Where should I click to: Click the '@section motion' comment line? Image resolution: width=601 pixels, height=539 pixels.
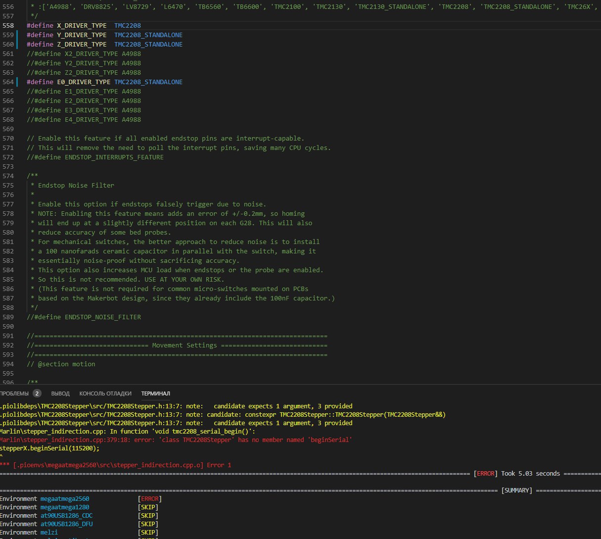[61, 364]
